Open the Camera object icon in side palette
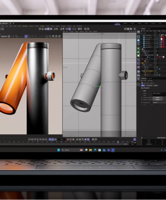 tap(138, 75)
